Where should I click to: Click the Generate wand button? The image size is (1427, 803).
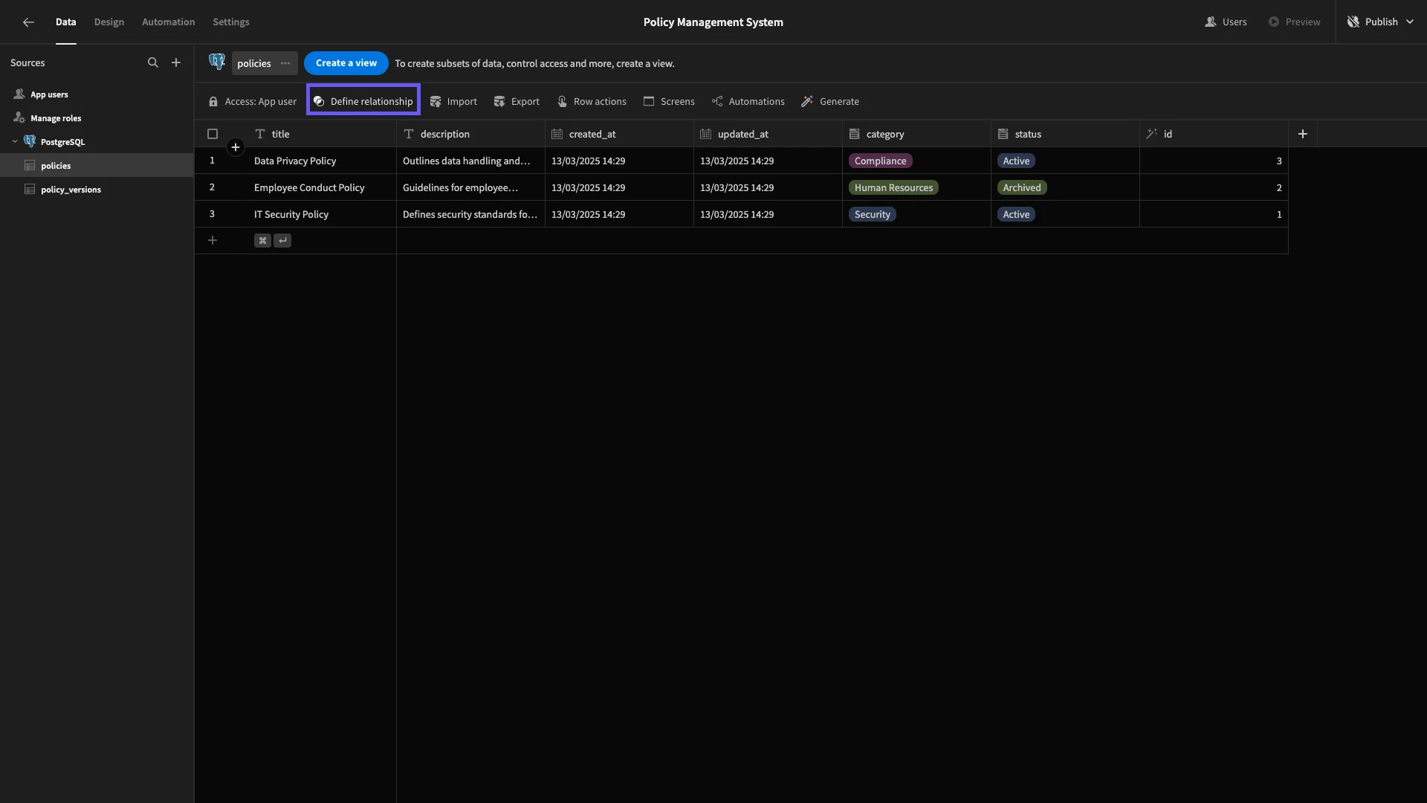click(x=830, y=101)
